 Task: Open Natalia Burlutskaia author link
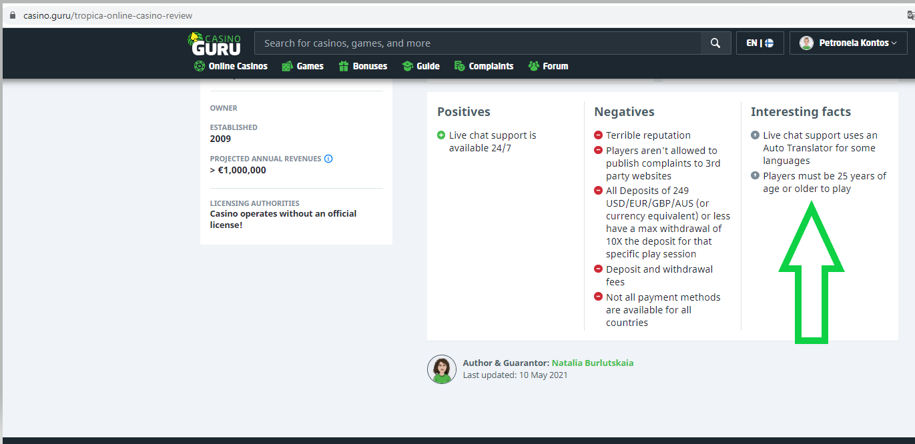592,363
